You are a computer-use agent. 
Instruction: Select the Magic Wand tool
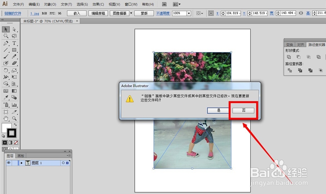click(6, 36)
